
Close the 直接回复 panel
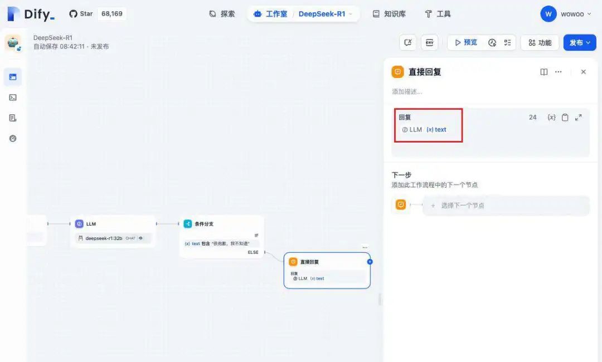coord(584,72)
